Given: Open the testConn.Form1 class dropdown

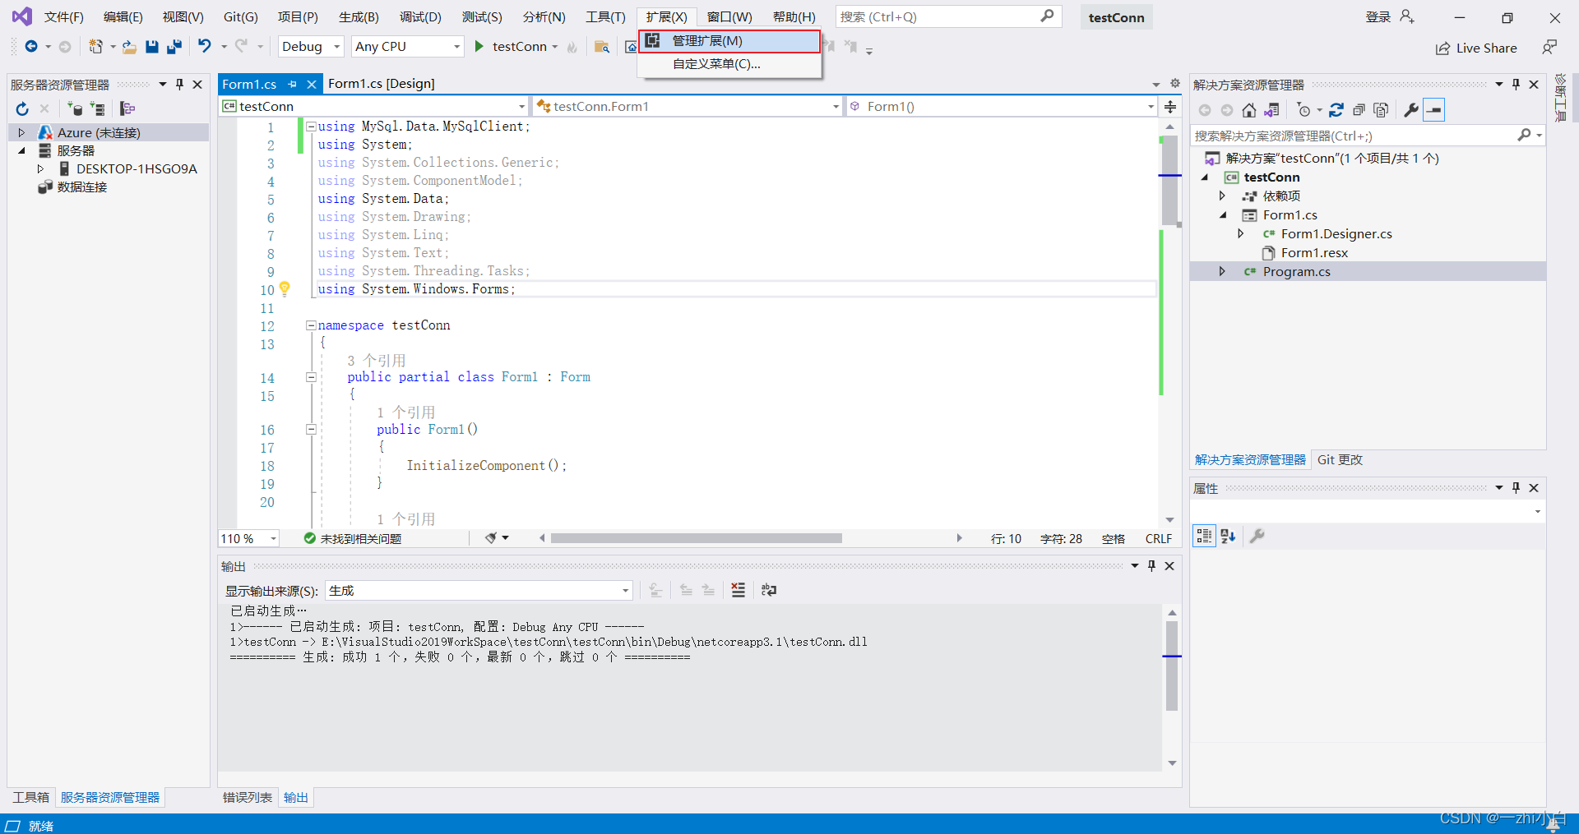Looking at the screenshot, I should coord(688,107).
